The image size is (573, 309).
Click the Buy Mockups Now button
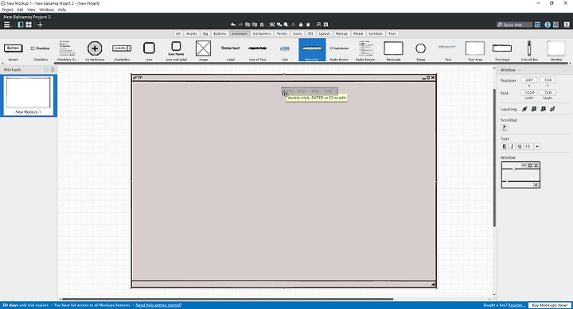(550, 305)
